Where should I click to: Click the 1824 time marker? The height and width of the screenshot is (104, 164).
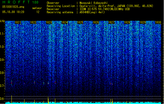65,22
